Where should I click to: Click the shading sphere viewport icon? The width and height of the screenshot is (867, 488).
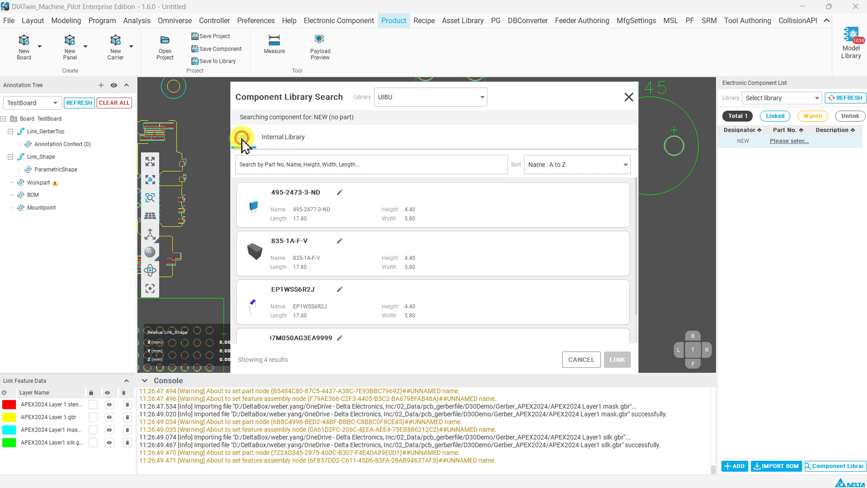(150, 252)
